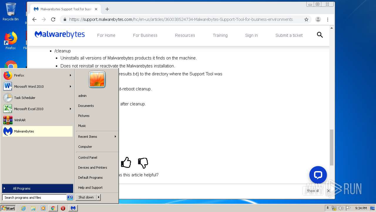Click Show all in the downloads bar
The image size is (376, 212).
313,191
